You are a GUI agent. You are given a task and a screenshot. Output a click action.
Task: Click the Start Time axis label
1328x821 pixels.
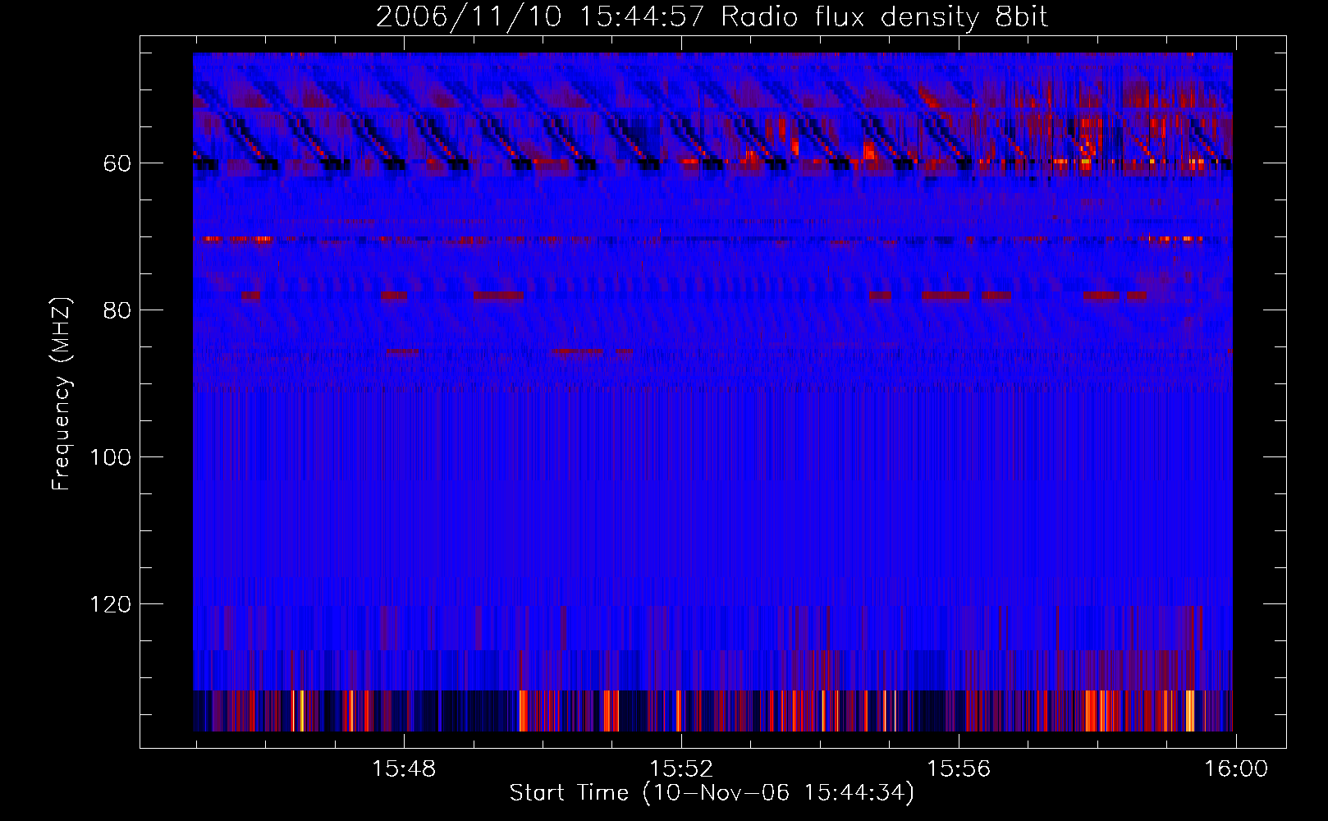click(712, 793)
